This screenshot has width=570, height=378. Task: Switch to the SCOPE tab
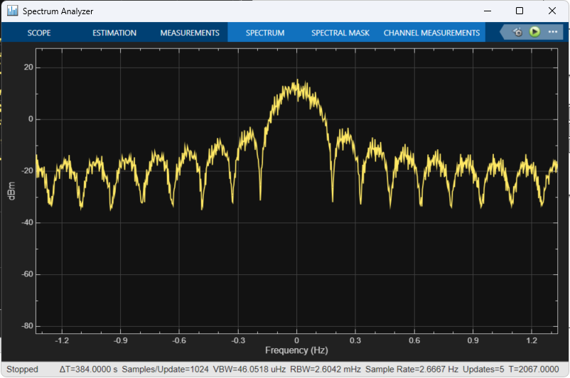(39, 33)
